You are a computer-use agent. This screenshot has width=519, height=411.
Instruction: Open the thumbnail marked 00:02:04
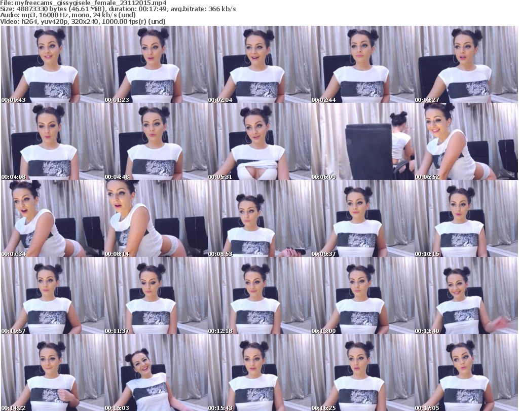pos(259,64)
